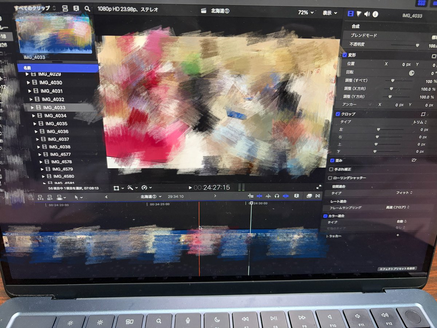Select IMG_4034 in the browser list
The image size is (437, 328).
tap(55, 116)
